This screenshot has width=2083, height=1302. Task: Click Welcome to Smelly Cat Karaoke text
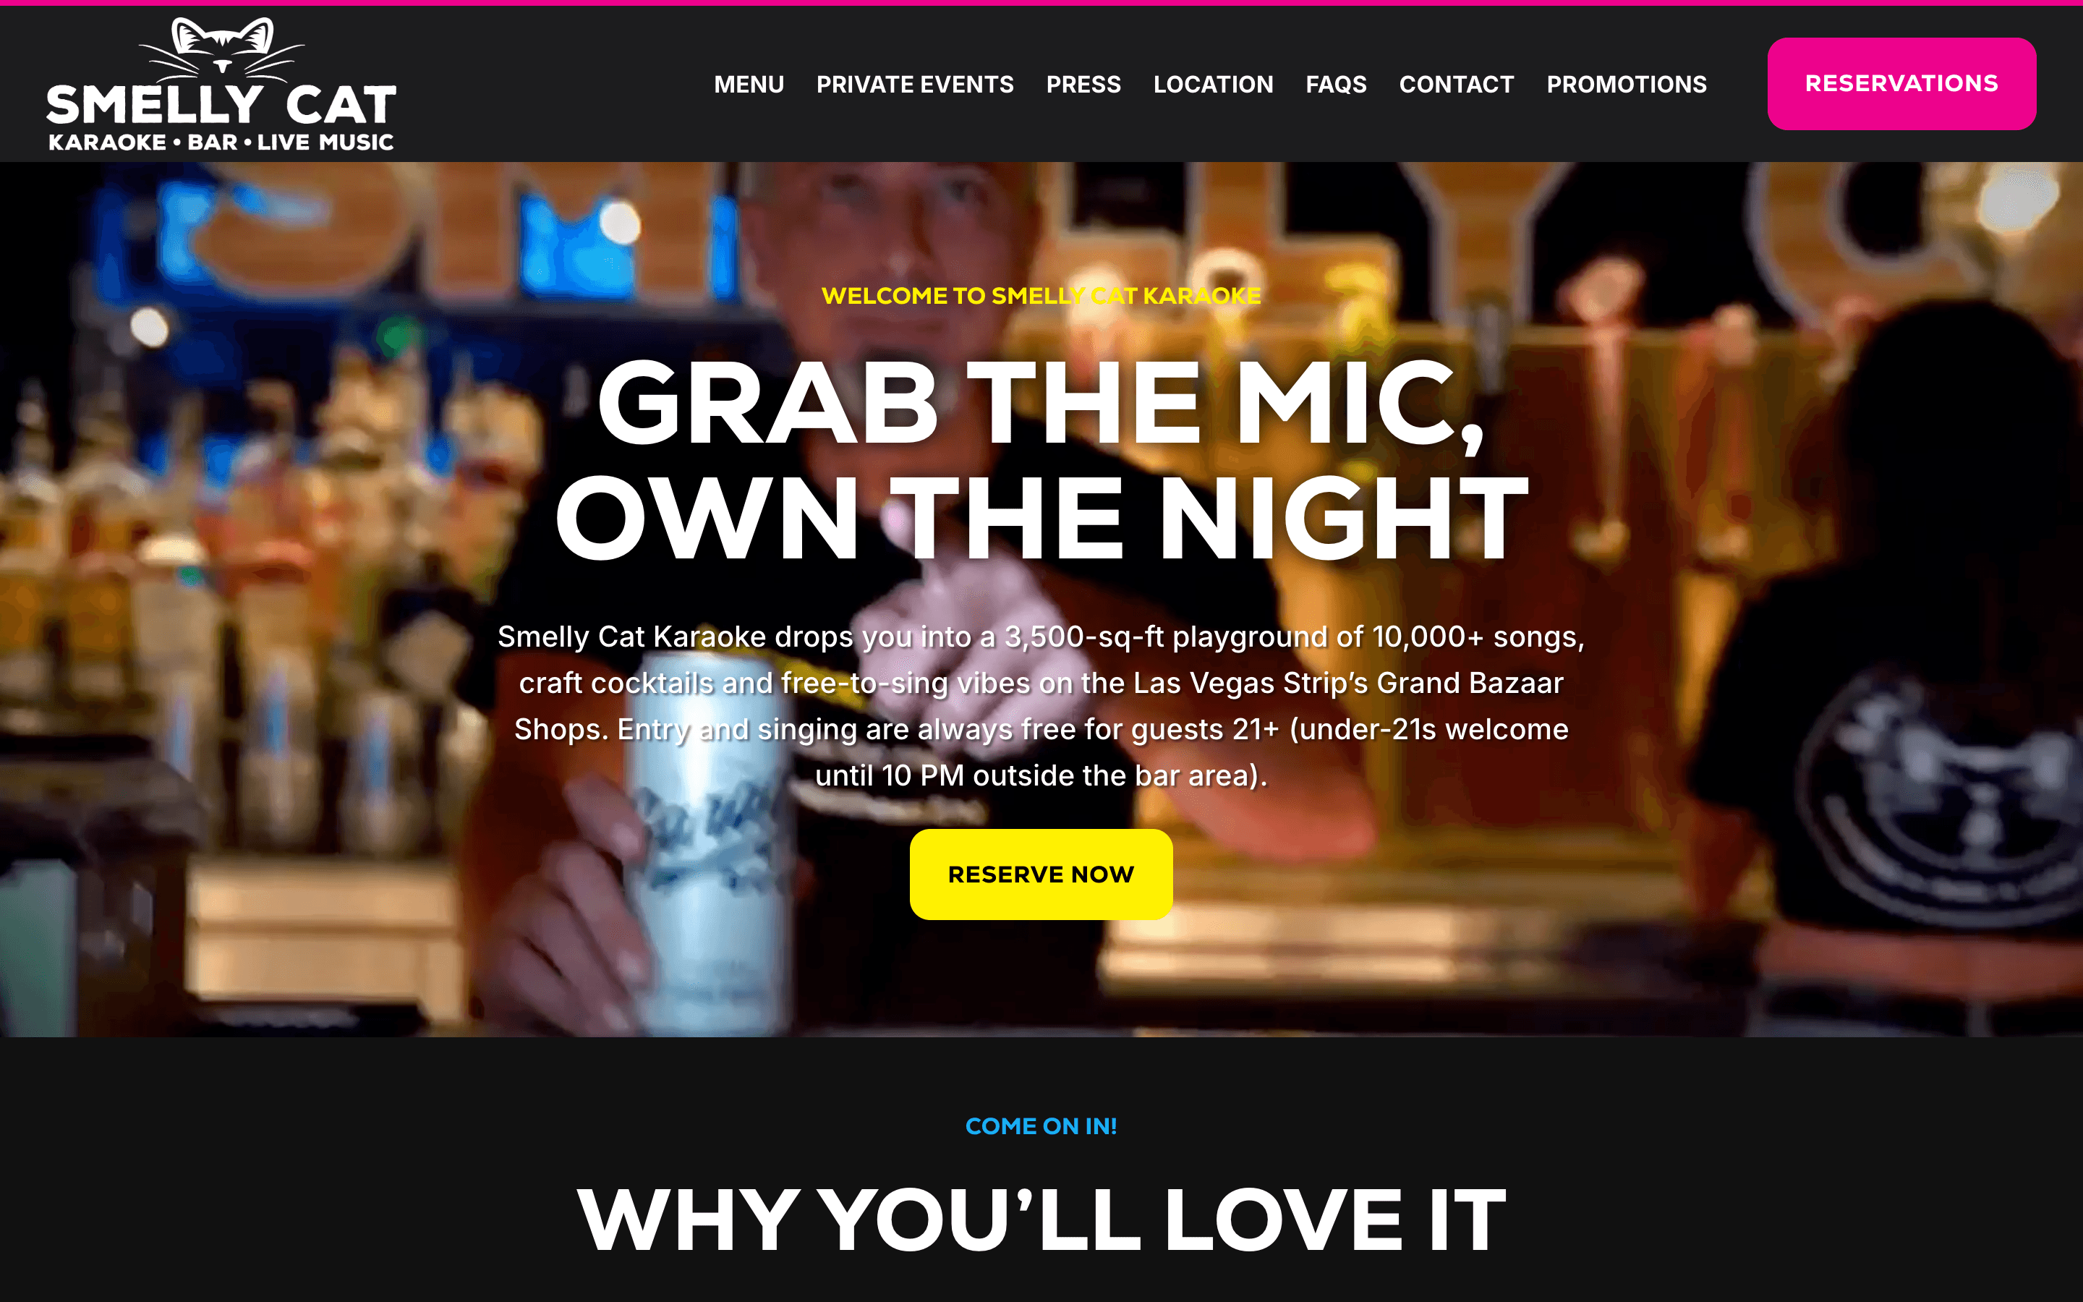point(1041,295)
